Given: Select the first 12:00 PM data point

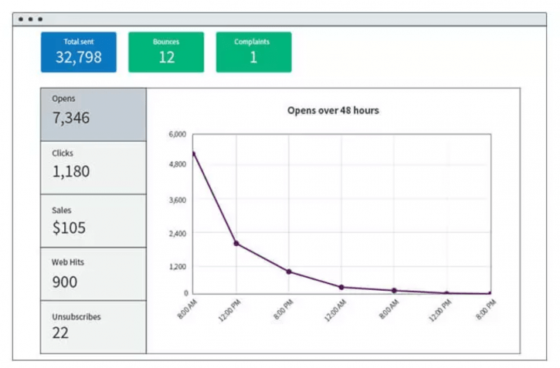Looking at the screenshot, I should (236, 244).
